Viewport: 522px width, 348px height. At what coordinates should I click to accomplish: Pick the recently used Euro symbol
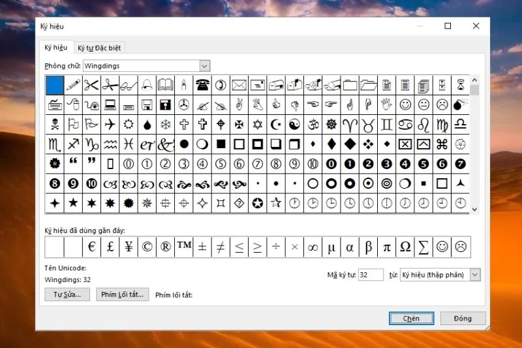click(x=91, y=247)
